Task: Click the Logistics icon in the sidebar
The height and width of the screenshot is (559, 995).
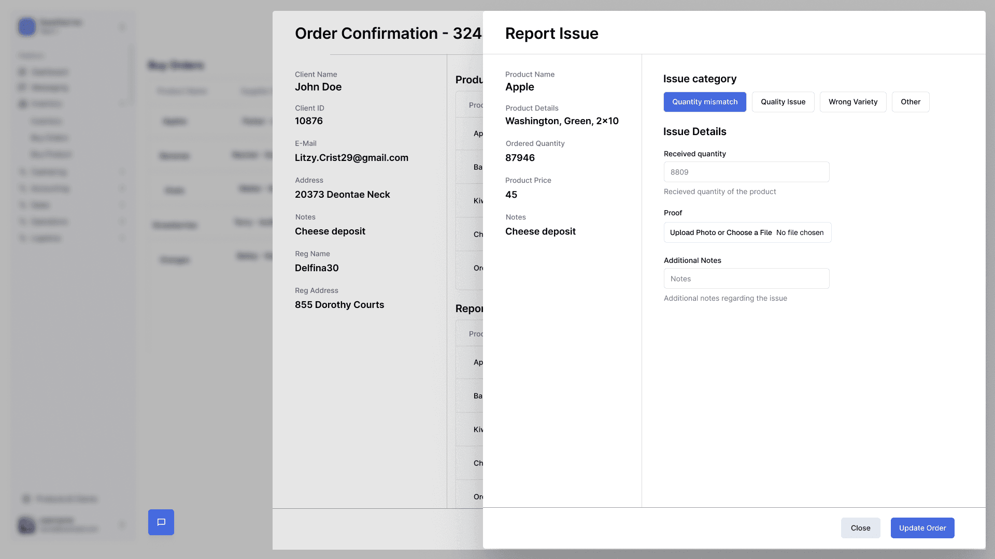Action: (x=22, y=238)
